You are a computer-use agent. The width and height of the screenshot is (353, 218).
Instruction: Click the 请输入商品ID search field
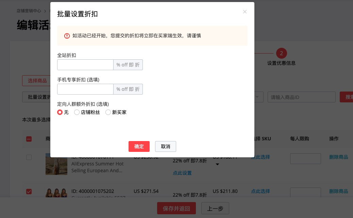click(301, 97)
